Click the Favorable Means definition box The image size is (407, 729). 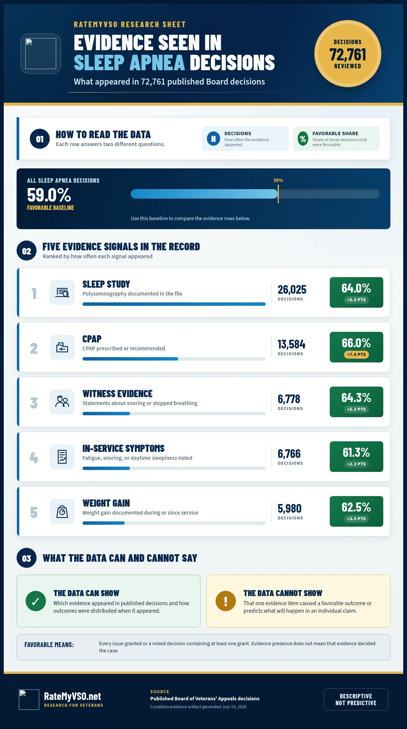(203, 647)
